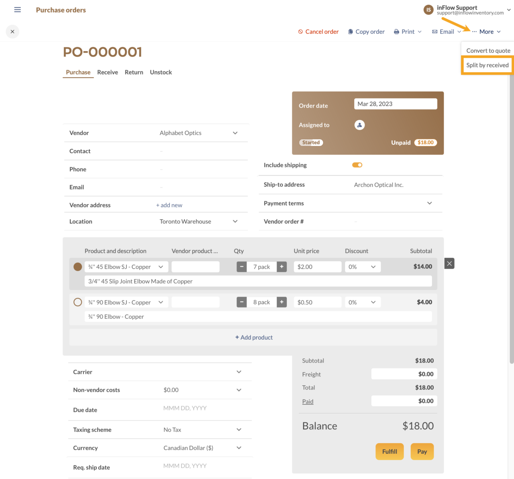The width and height of the screenshot is (514, 479).
Task: Click the Fulfill button
Action: 390,451
